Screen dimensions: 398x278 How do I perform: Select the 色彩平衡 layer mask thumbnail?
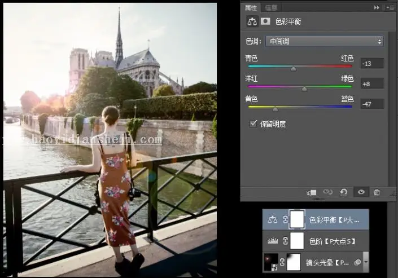pyautogui.click(x=297, y=219)
